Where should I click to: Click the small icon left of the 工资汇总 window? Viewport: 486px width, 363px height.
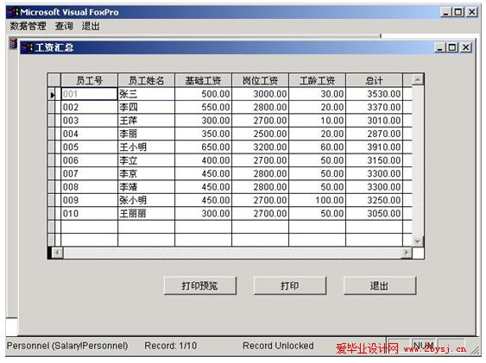[12, 43]
